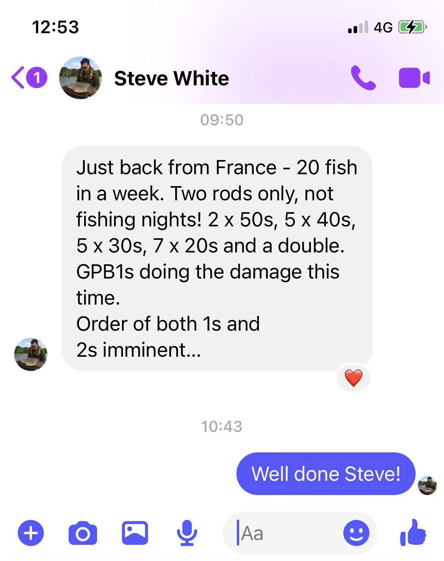Tap the unread badge showing 1
Image resolution: width=444 pixels, height=561 pixels.
tap(37, 77)
